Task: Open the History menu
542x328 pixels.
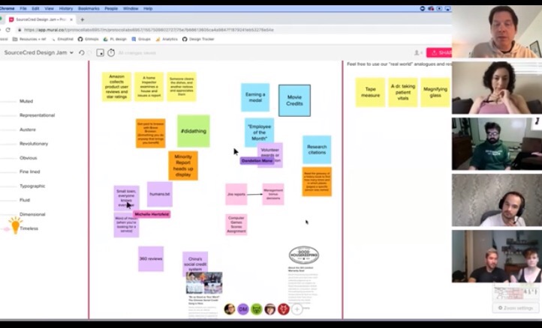Action: [65, 9]
